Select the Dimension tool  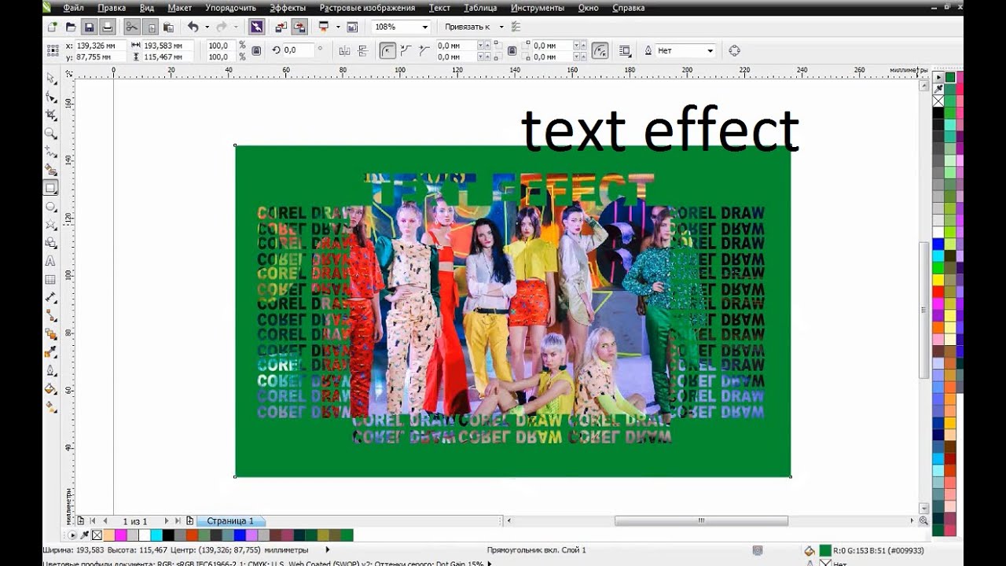coord(51,297)
